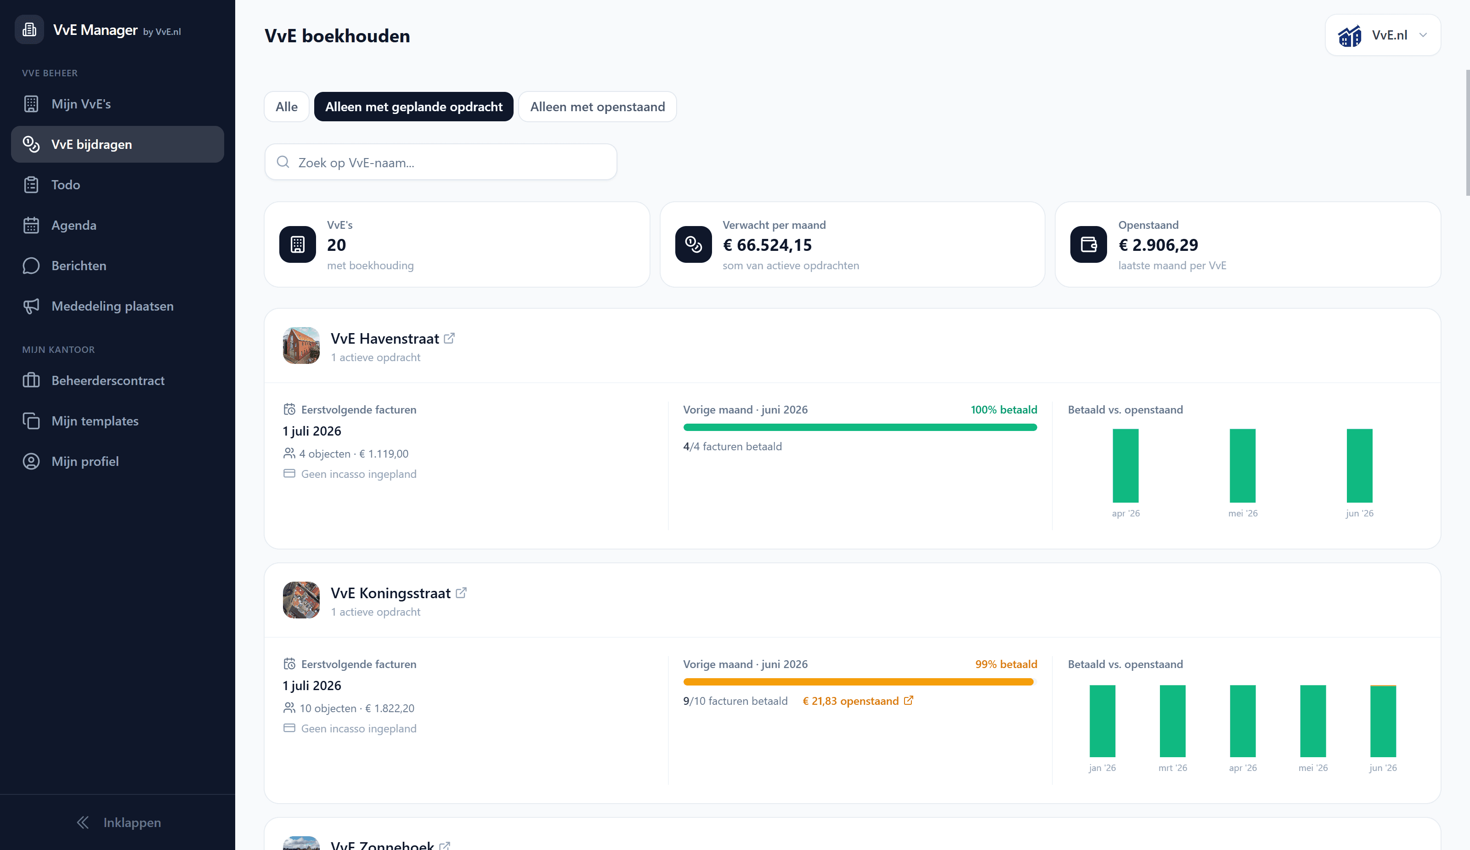The width and height of the screenshot is (1470, 850).
Task: Click the Zoek op VvE-naam search field
Action: (441, 162)
